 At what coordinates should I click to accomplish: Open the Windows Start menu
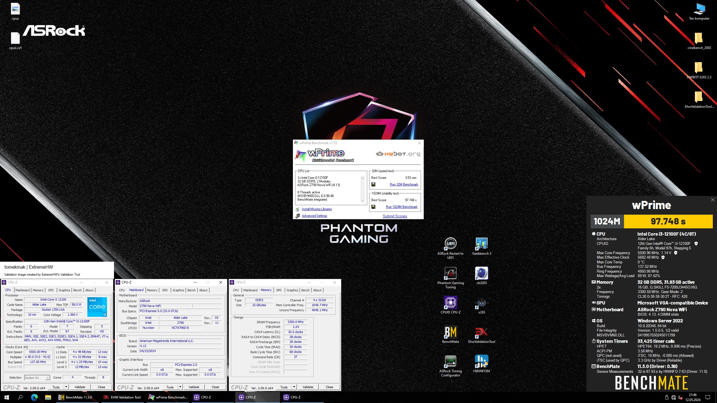tap(7, 397)
